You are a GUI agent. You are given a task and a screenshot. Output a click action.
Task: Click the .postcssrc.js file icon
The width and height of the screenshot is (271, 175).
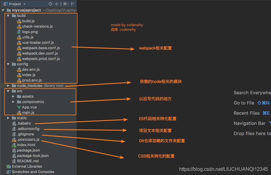click(14, 140)
